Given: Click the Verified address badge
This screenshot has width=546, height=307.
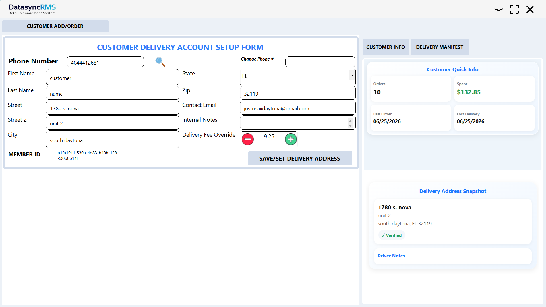Looking at the screenshot, I should click(392, 235).
